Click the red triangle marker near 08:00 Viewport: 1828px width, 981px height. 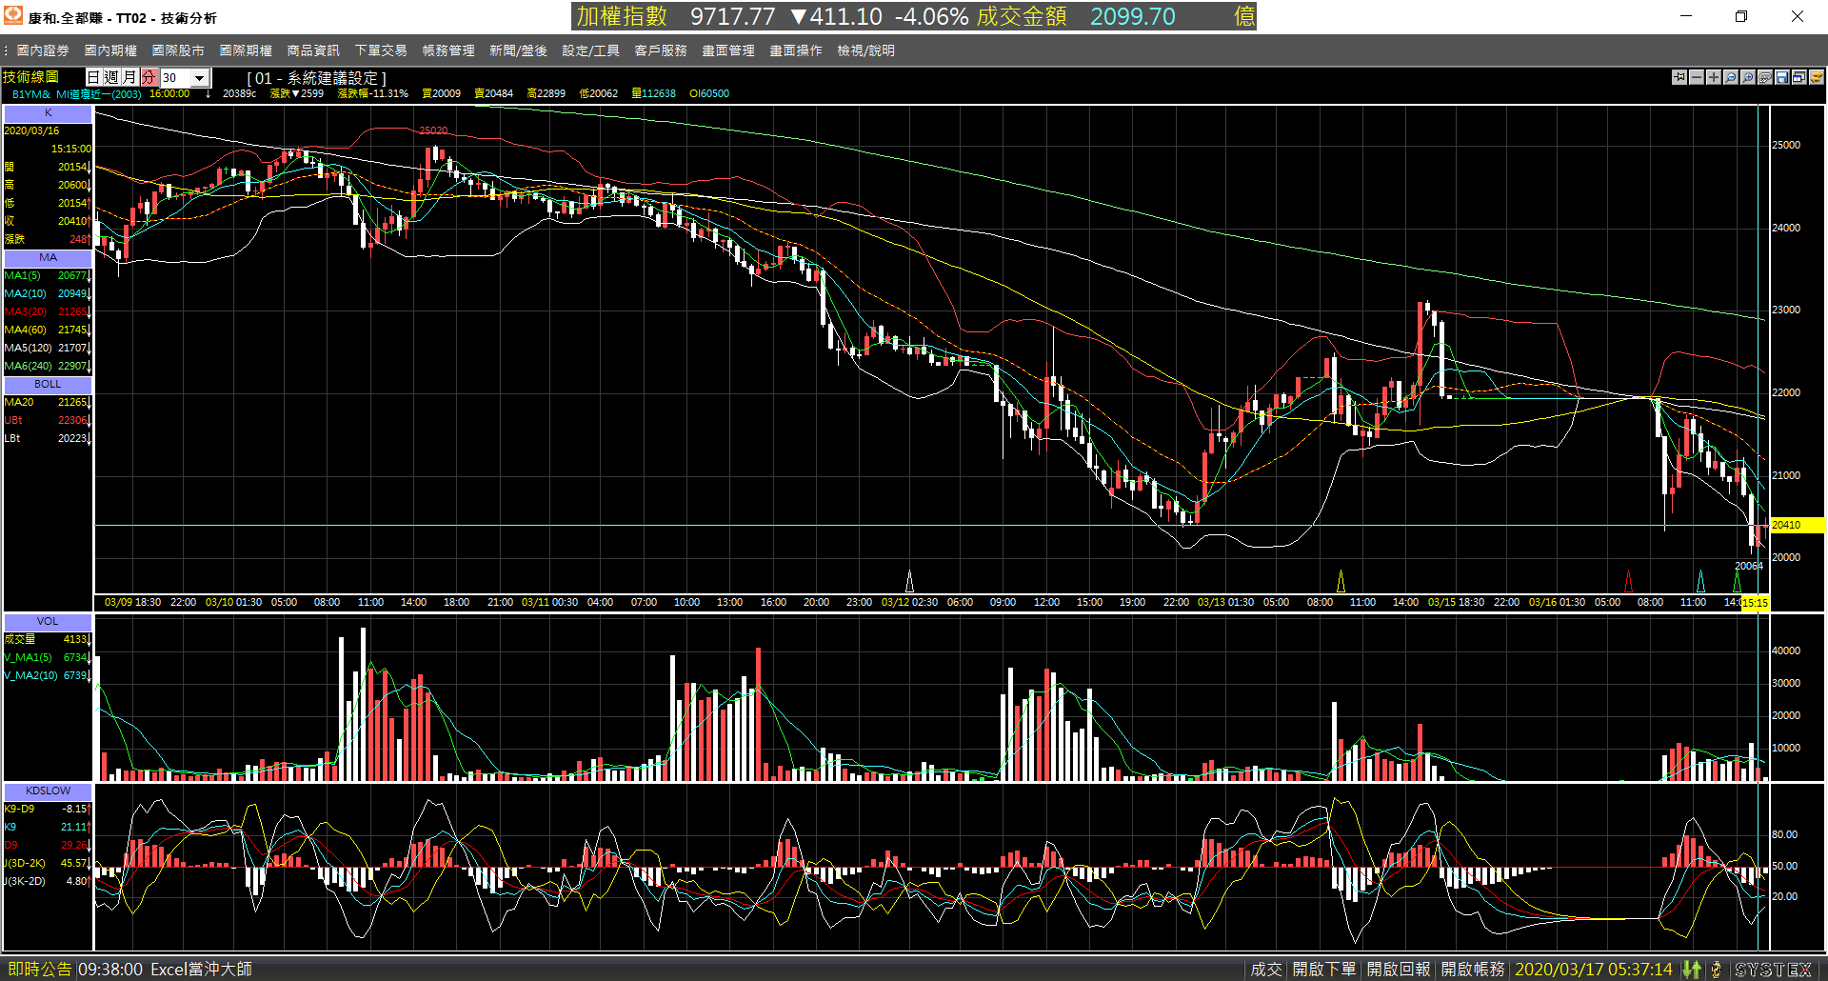click(x=1628, y=581)
